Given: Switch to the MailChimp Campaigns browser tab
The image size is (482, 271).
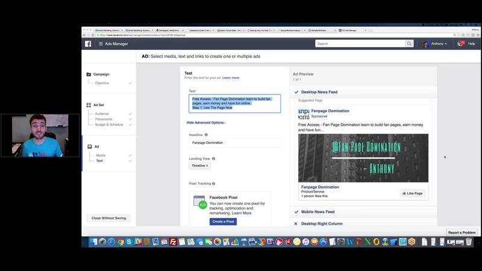Looking at the screenshot, I should tap(170, 31).
